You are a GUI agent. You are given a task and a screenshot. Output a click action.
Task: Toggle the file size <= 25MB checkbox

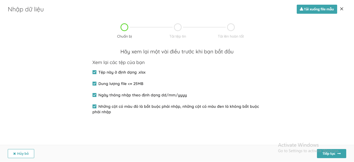(95, 84)
